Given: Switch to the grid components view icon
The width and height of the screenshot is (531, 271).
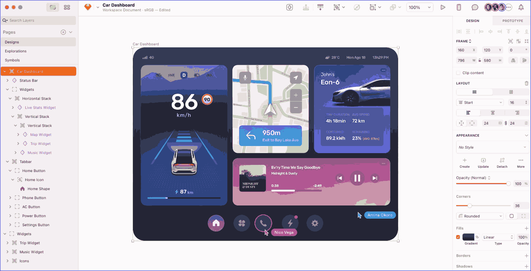Looking at the screenshot, I should [x=67, y=7].
